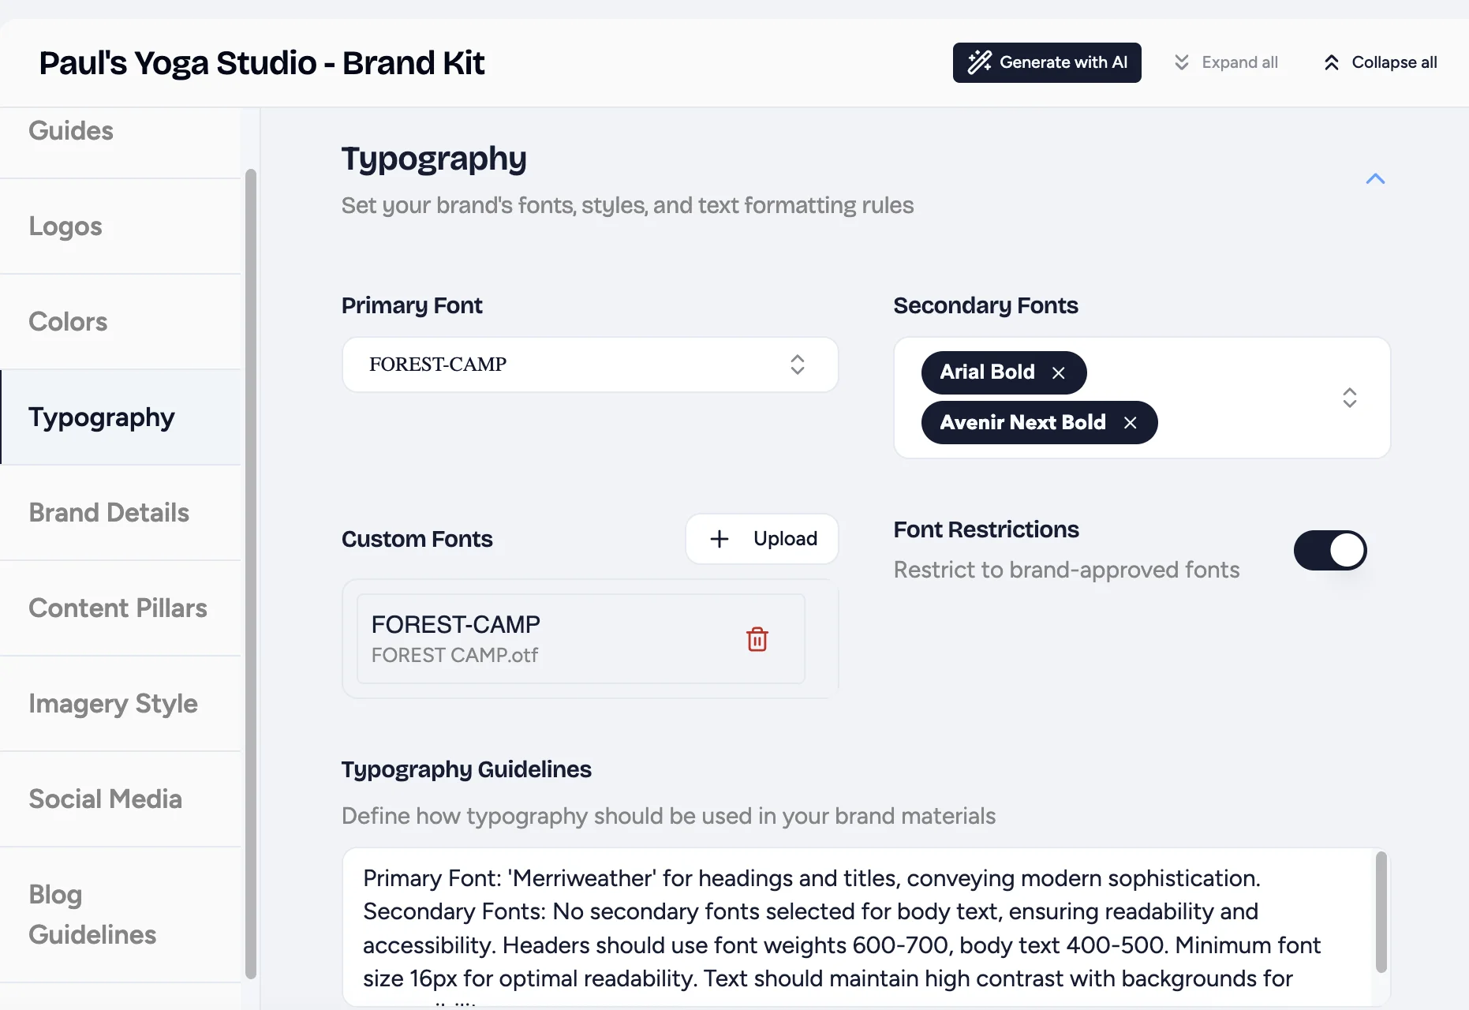
Task: Remove the Avenir Next Bold secondary font
Action: tap(1131, 423)
